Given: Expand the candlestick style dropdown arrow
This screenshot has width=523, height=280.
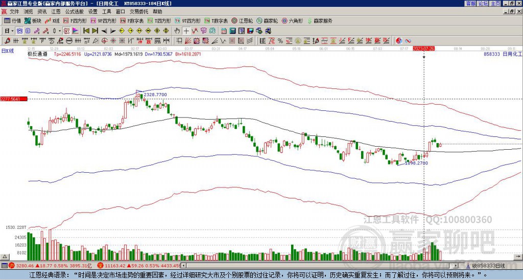Looking at the screenshot, I should point(59,31).
